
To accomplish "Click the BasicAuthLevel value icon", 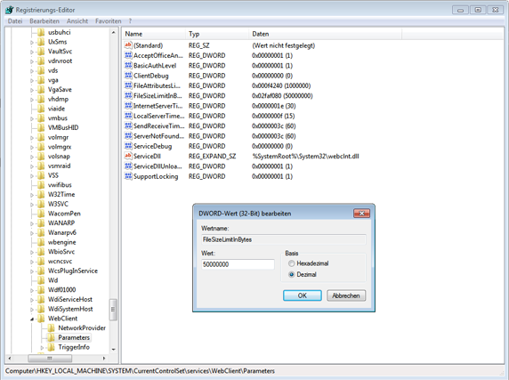I will click(x=128, y=66).
